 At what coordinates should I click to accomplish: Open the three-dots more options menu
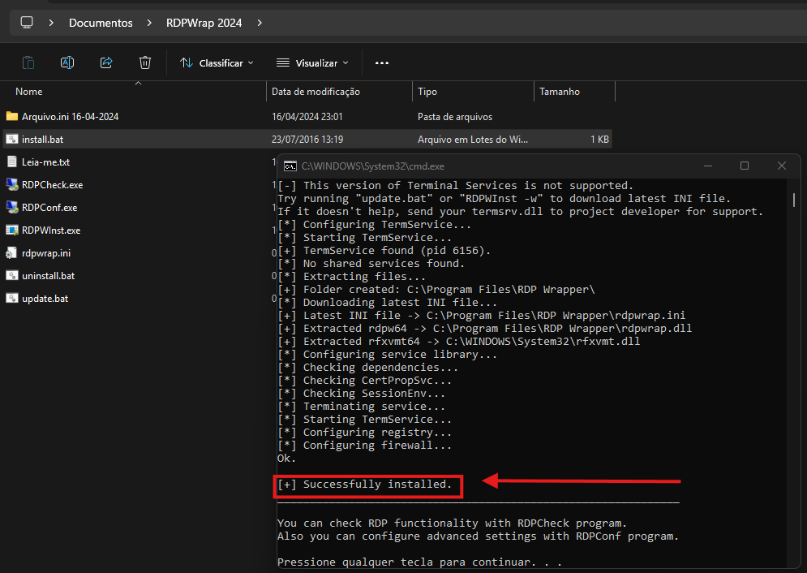(x=382, y=62)
